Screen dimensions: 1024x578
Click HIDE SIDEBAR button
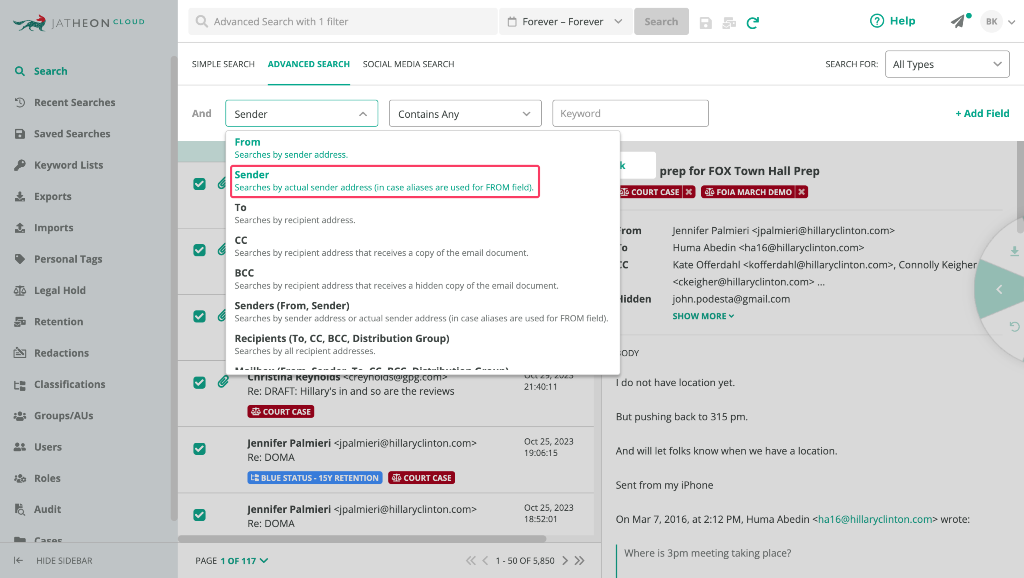point(53,560)
